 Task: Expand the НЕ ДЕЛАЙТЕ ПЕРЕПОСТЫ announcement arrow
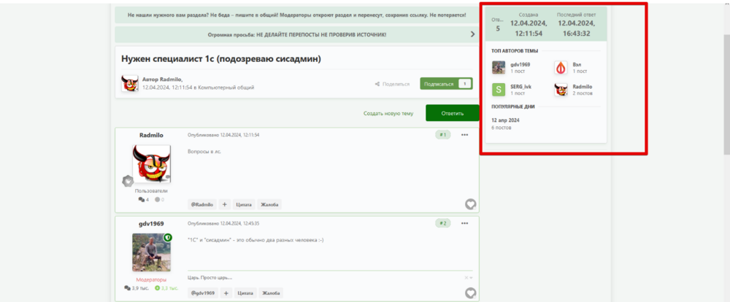[x=472, y=34]
